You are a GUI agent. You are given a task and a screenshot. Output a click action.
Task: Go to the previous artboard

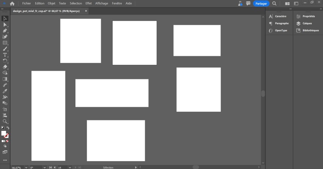(x=54, y=168)
